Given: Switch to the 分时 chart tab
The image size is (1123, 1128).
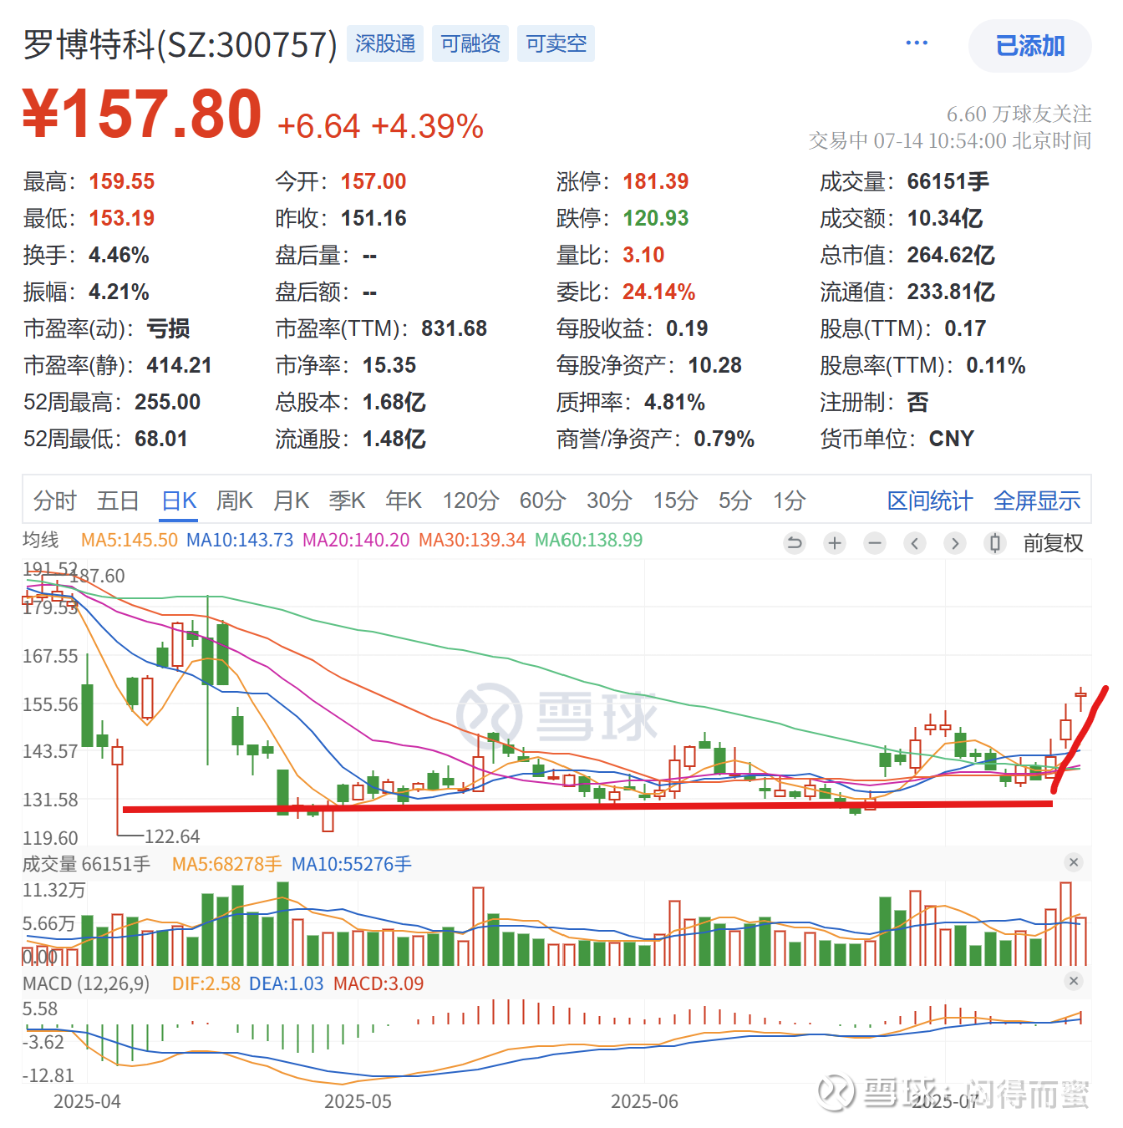Looking at the screenshot, I should coord(55,500).
